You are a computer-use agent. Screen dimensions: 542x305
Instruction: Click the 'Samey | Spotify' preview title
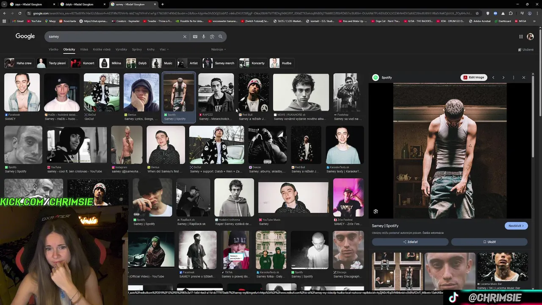click(x=385, y=226)
